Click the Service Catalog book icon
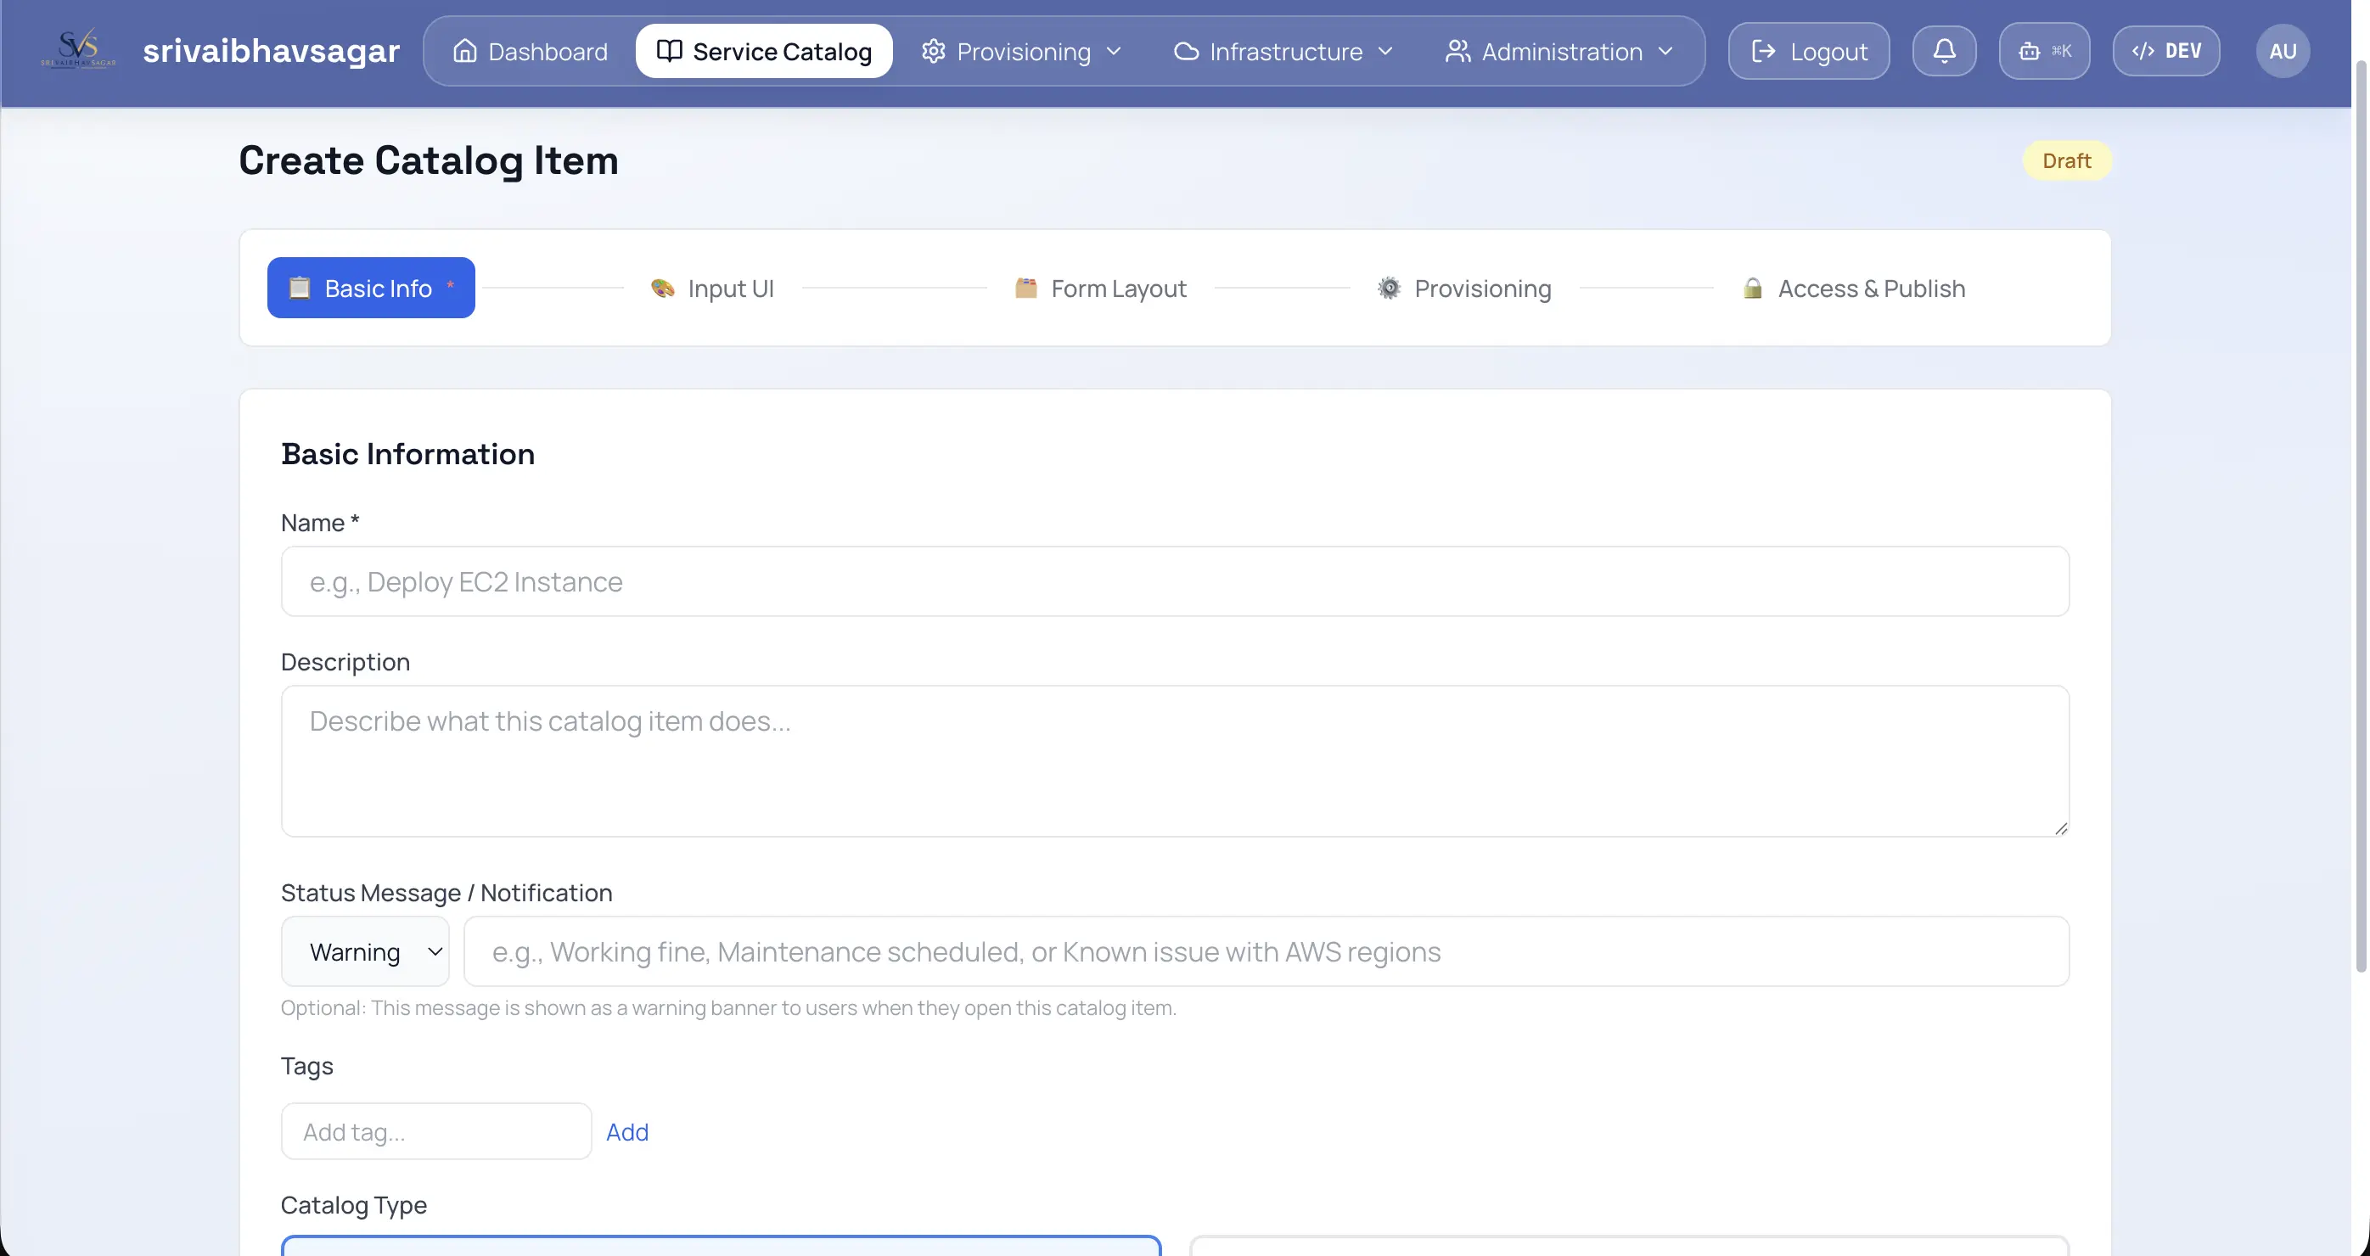The width and height of the screenshot is (2370, 1256). [x=669, y=51]
